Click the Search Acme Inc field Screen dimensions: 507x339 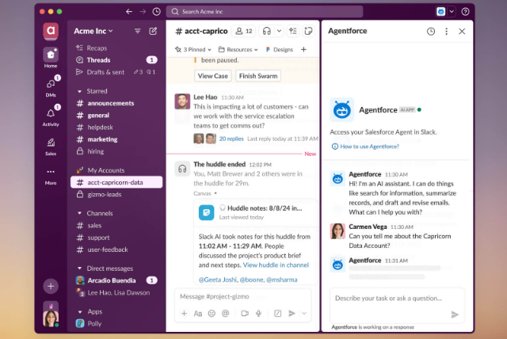(265, 12)
